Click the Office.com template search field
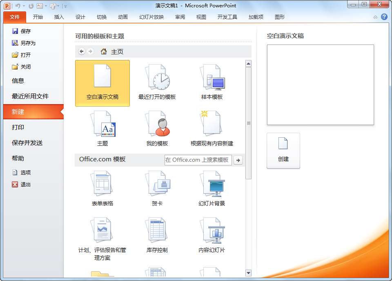 pyautogui.click(x=198, y=160)
